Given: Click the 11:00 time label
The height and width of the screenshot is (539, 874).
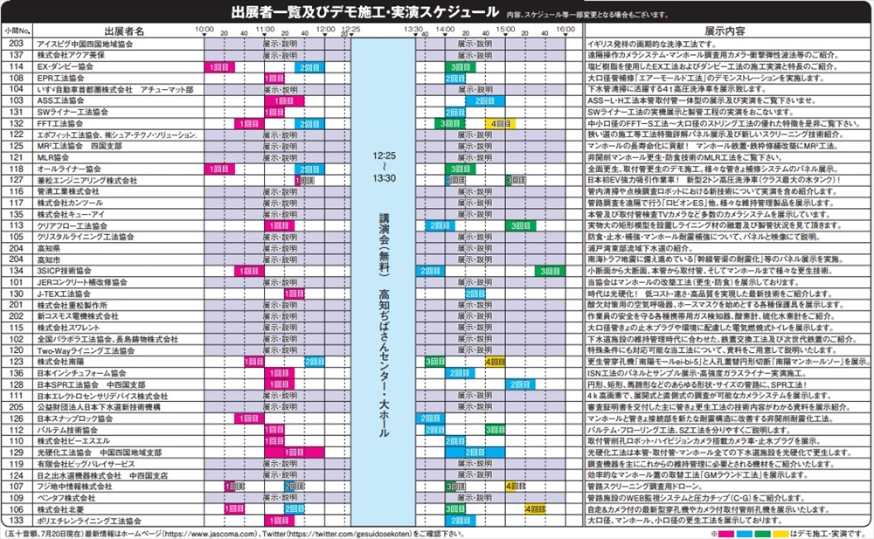Looking at the screenshot, I should 265,29.
